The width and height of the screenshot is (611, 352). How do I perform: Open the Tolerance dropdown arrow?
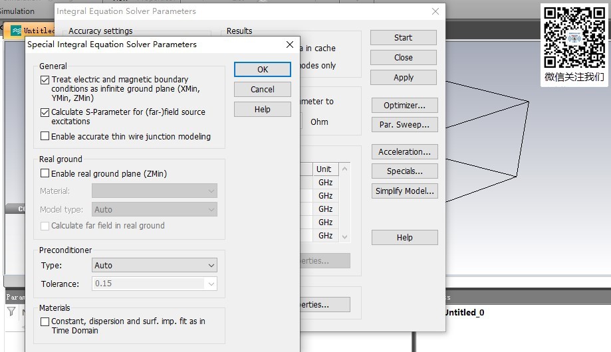(211, 284)
